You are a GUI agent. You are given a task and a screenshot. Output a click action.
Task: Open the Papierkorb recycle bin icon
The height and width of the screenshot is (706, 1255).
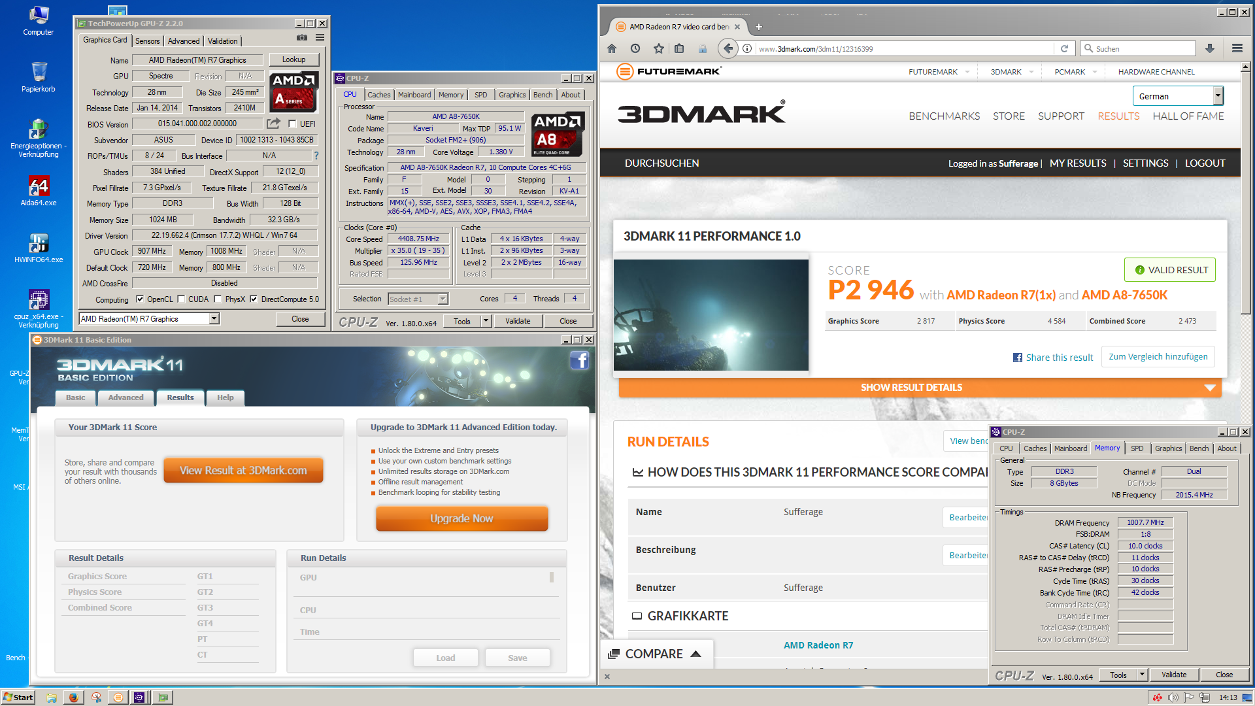click(38, 76)
